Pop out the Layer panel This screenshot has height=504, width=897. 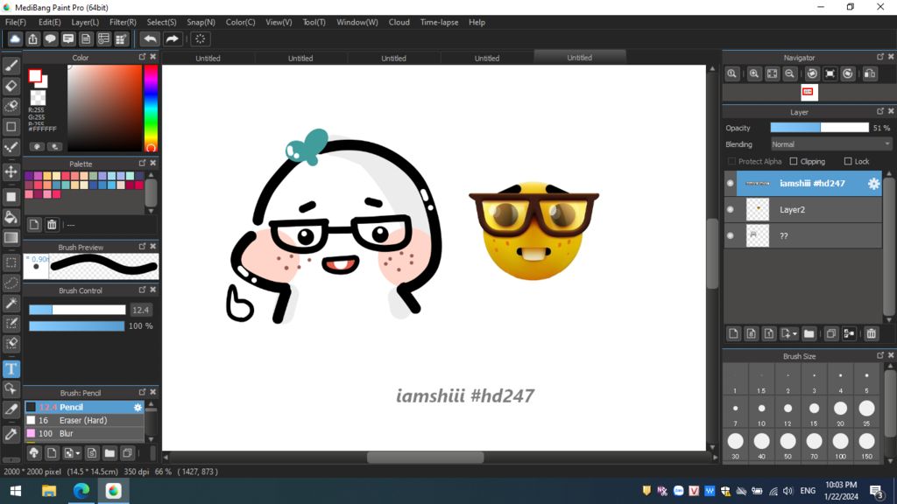pos(879,111)
